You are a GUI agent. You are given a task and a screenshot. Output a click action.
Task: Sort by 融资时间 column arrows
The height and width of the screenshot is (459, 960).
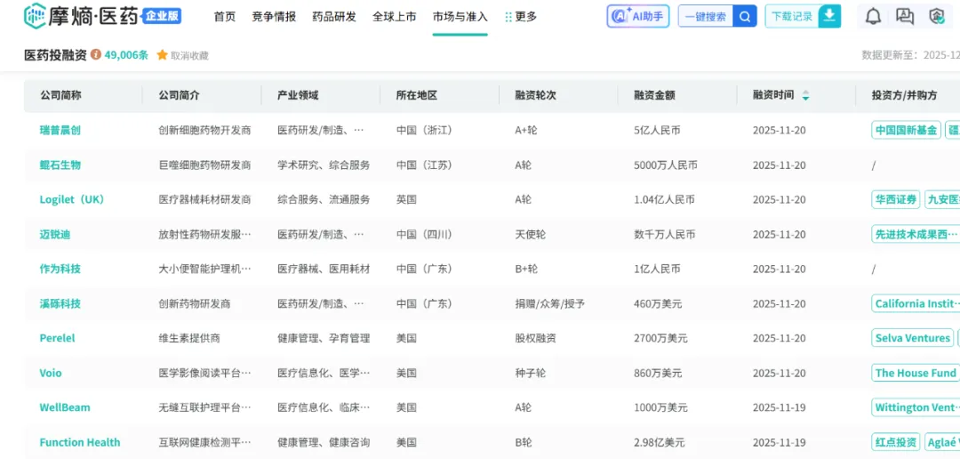pyautogui.click(x=805, y=95)
